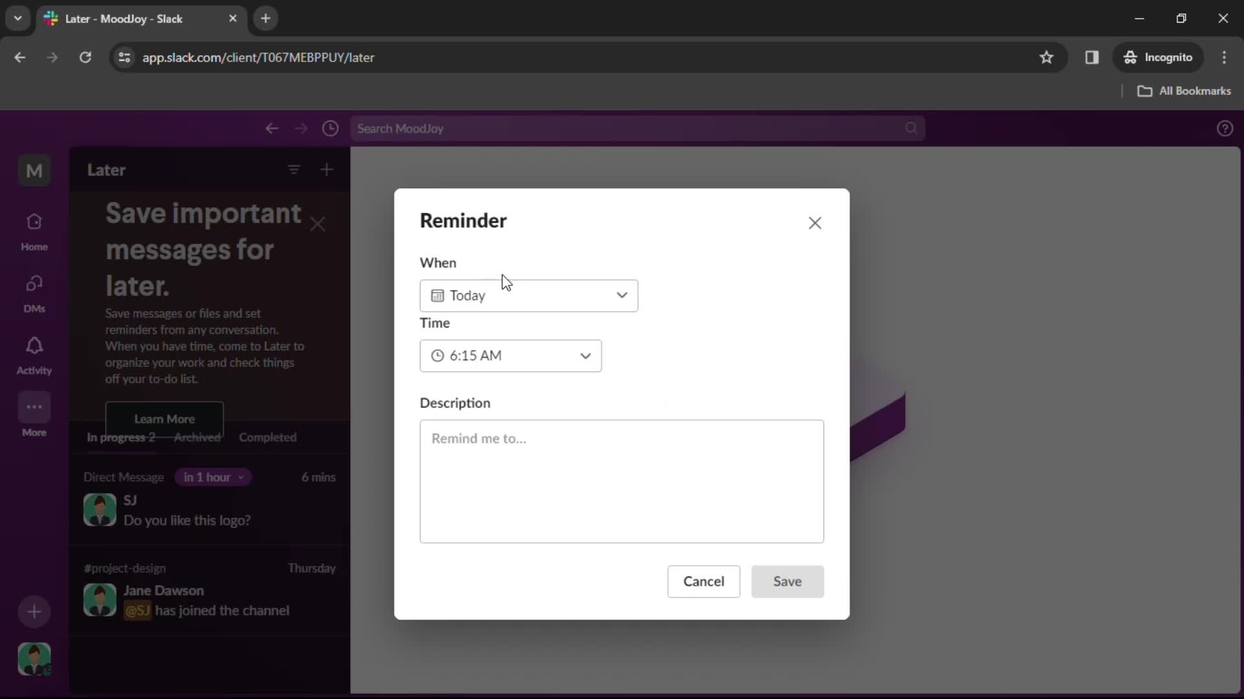Image resolution: width=1244 pixels, height=699 pixels.
Task: Click the Cancel button to dismiss reminder
Action: point(703,581)
